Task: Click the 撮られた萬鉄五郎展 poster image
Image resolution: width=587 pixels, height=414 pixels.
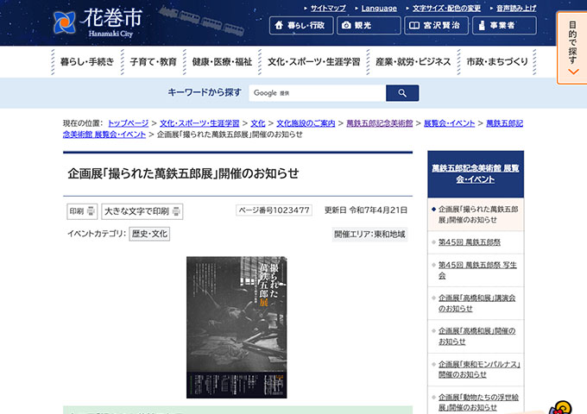Action: pos(237,327)
